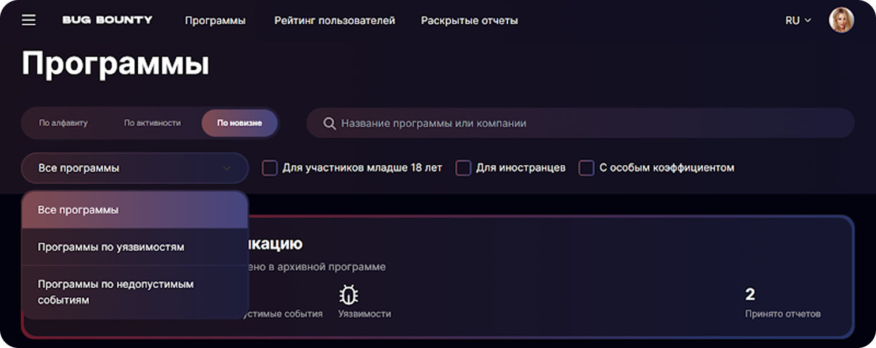
Task: Select Программы по уязвимостям option
Action: (x=111, y=247)
